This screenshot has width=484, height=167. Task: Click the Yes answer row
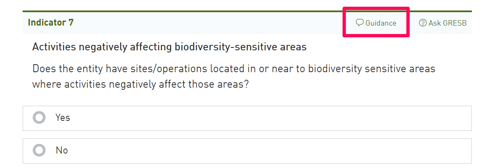pyautogui.click(x=247, y=118)
